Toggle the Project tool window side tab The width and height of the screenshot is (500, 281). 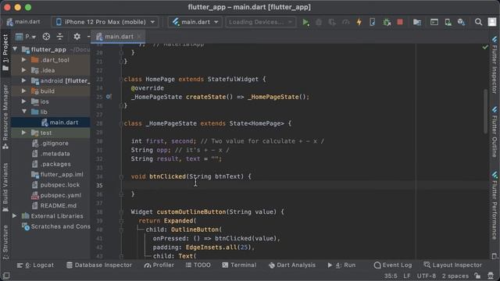(x=5, y=52)
